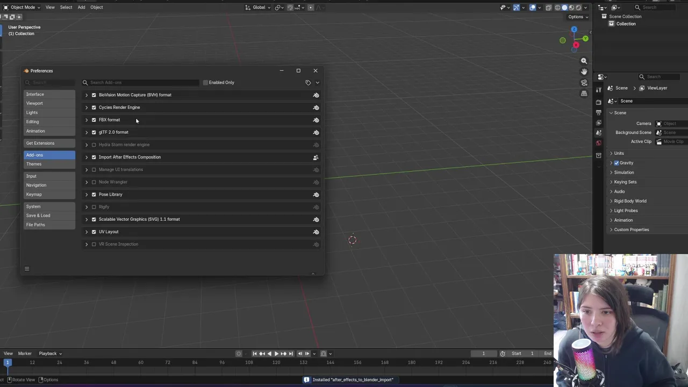
Task: Enable the Rigify add-on
Action: point(94,207)
